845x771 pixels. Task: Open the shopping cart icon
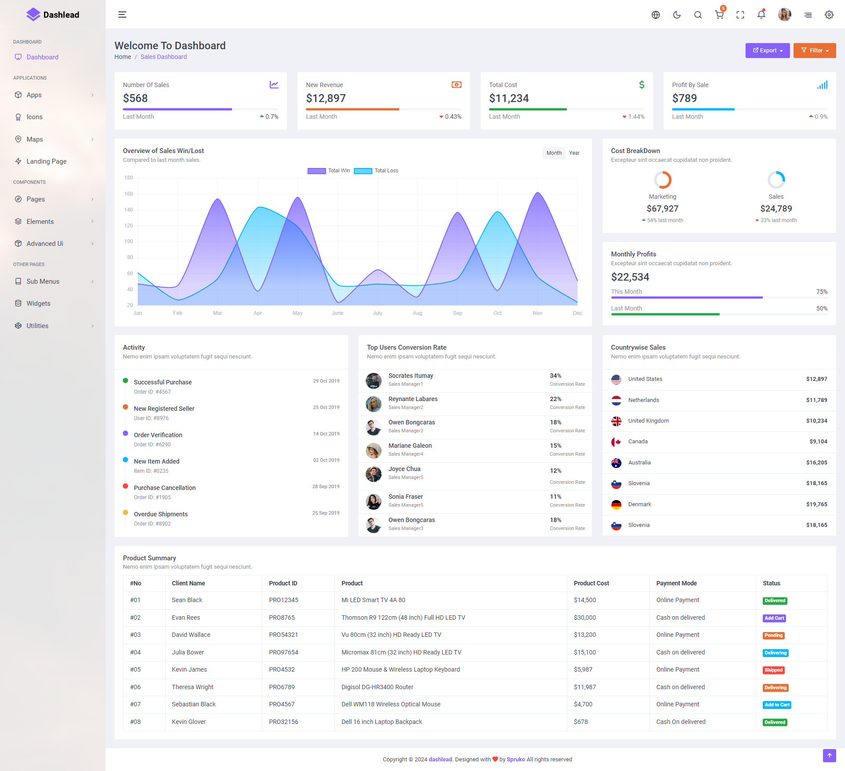(719, 15)
